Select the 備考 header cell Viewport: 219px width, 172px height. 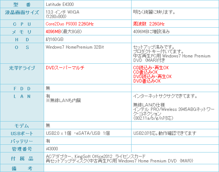22,168
